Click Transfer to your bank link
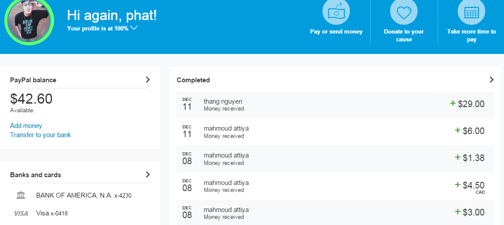The width and height of the screenshot is (504, 225). pos(41,135)
